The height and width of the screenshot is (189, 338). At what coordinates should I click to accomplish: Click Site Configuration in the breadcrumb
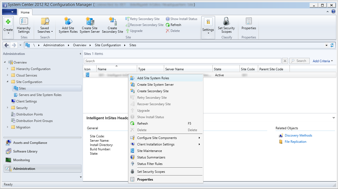[x=108, y=45]
